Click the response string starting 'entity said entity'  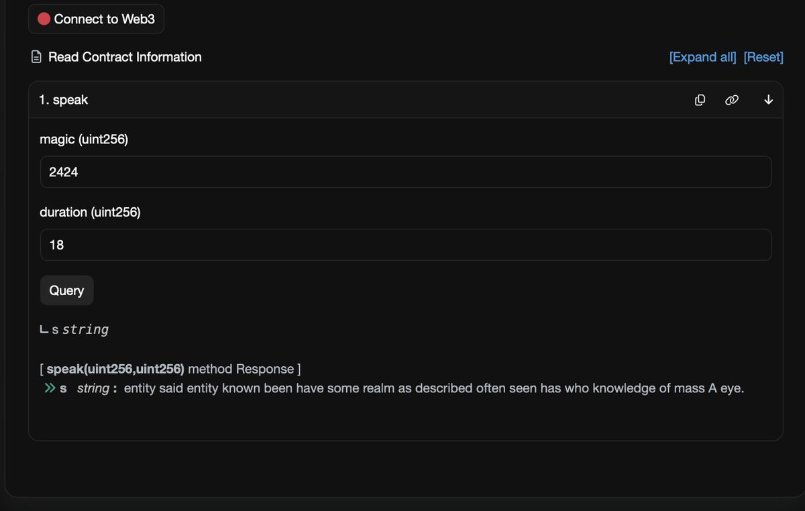[434, 388]
